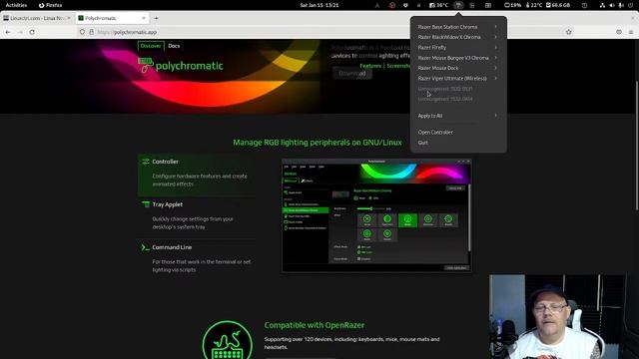Close the Linuxctrl.com browser tab
Viewport: 639px width, 359px height.
tap(69, 18)
